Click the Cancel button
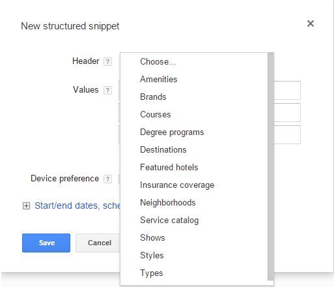Image resolution: width=334 pixels, height=289 pixels. point(98,243)
